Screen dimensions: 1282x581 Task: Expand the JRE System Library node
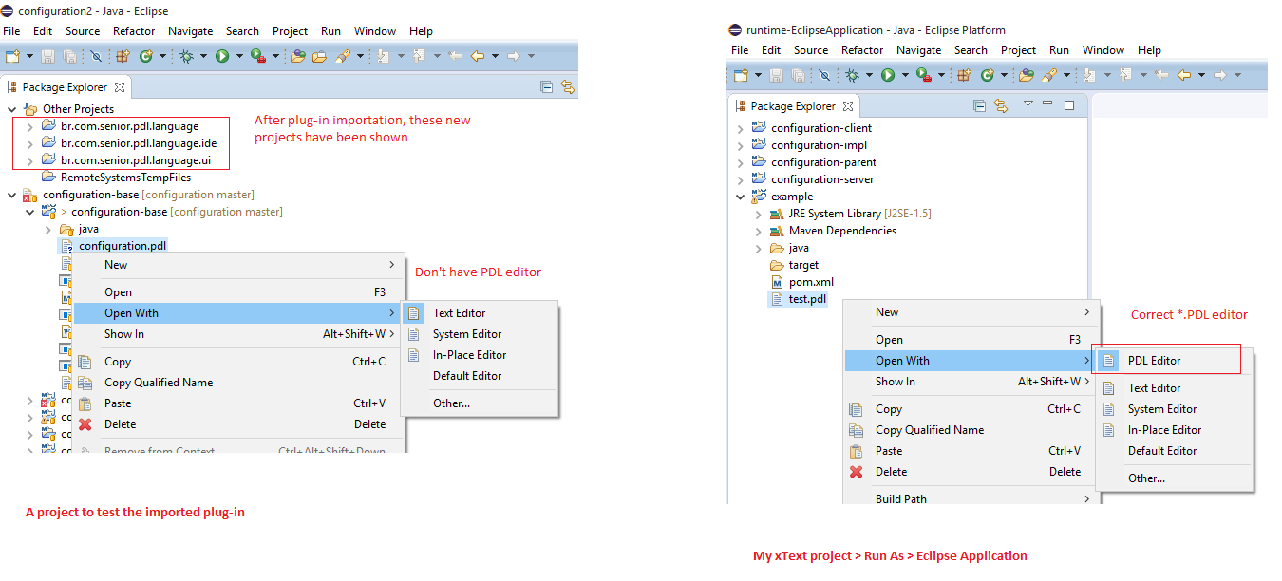tap(758, 214)
